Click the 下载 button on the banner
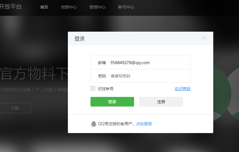Viewport: 239px width, 152px height. point(15,108)
